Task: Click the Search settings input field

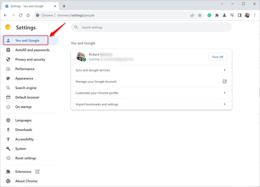Action: point(151,27)
